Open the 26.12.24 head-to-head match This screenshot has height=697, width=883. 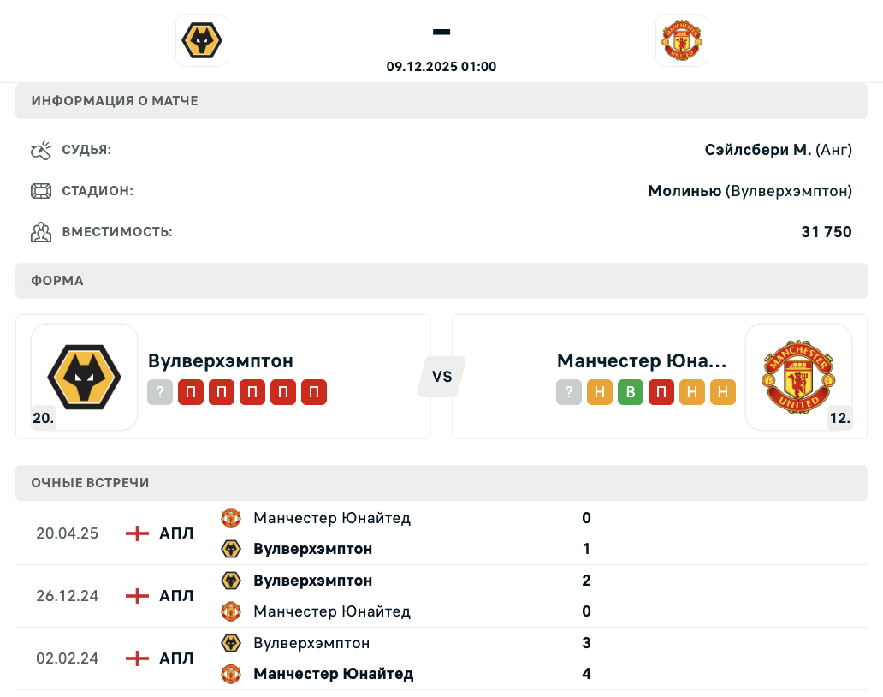pyautogui.click(x=67, y=596)
